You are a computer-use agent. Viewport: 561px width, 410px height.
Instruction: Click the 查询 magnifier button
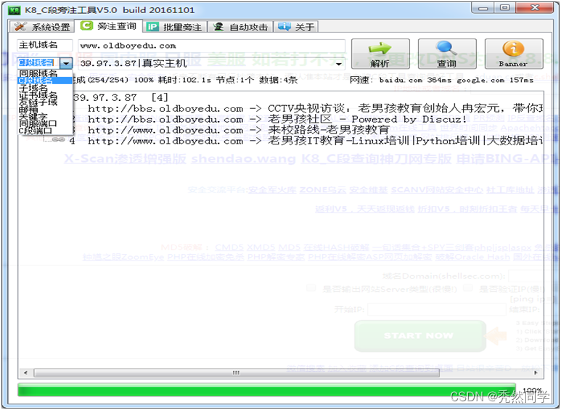[x=447, y=54]
